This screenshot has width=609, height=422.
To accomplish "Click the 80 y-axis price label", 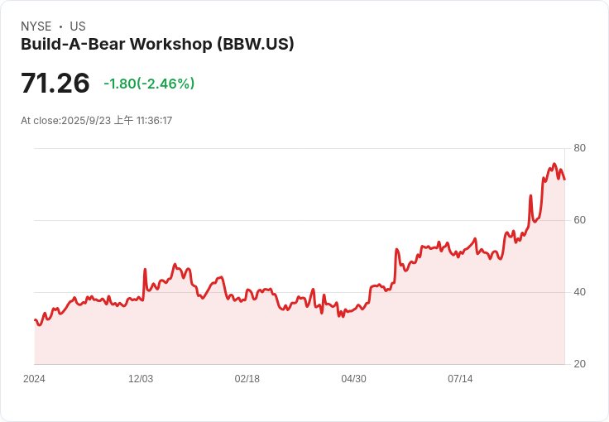I will [579, 148].
